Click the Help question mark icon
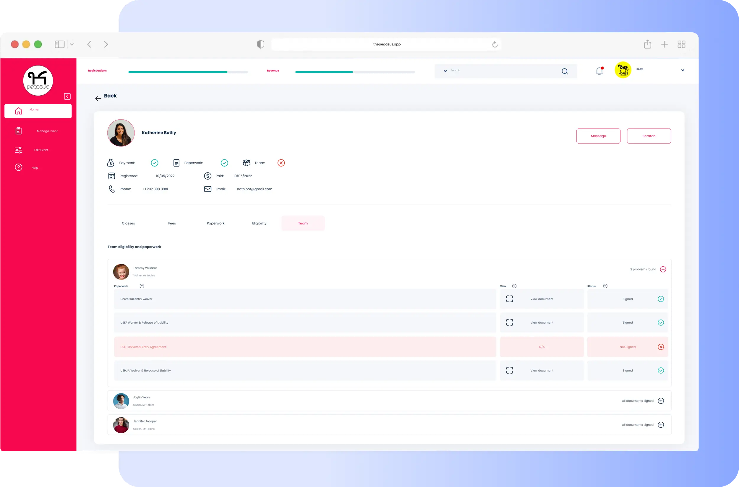The image size is (739, 487). [19, 167]
